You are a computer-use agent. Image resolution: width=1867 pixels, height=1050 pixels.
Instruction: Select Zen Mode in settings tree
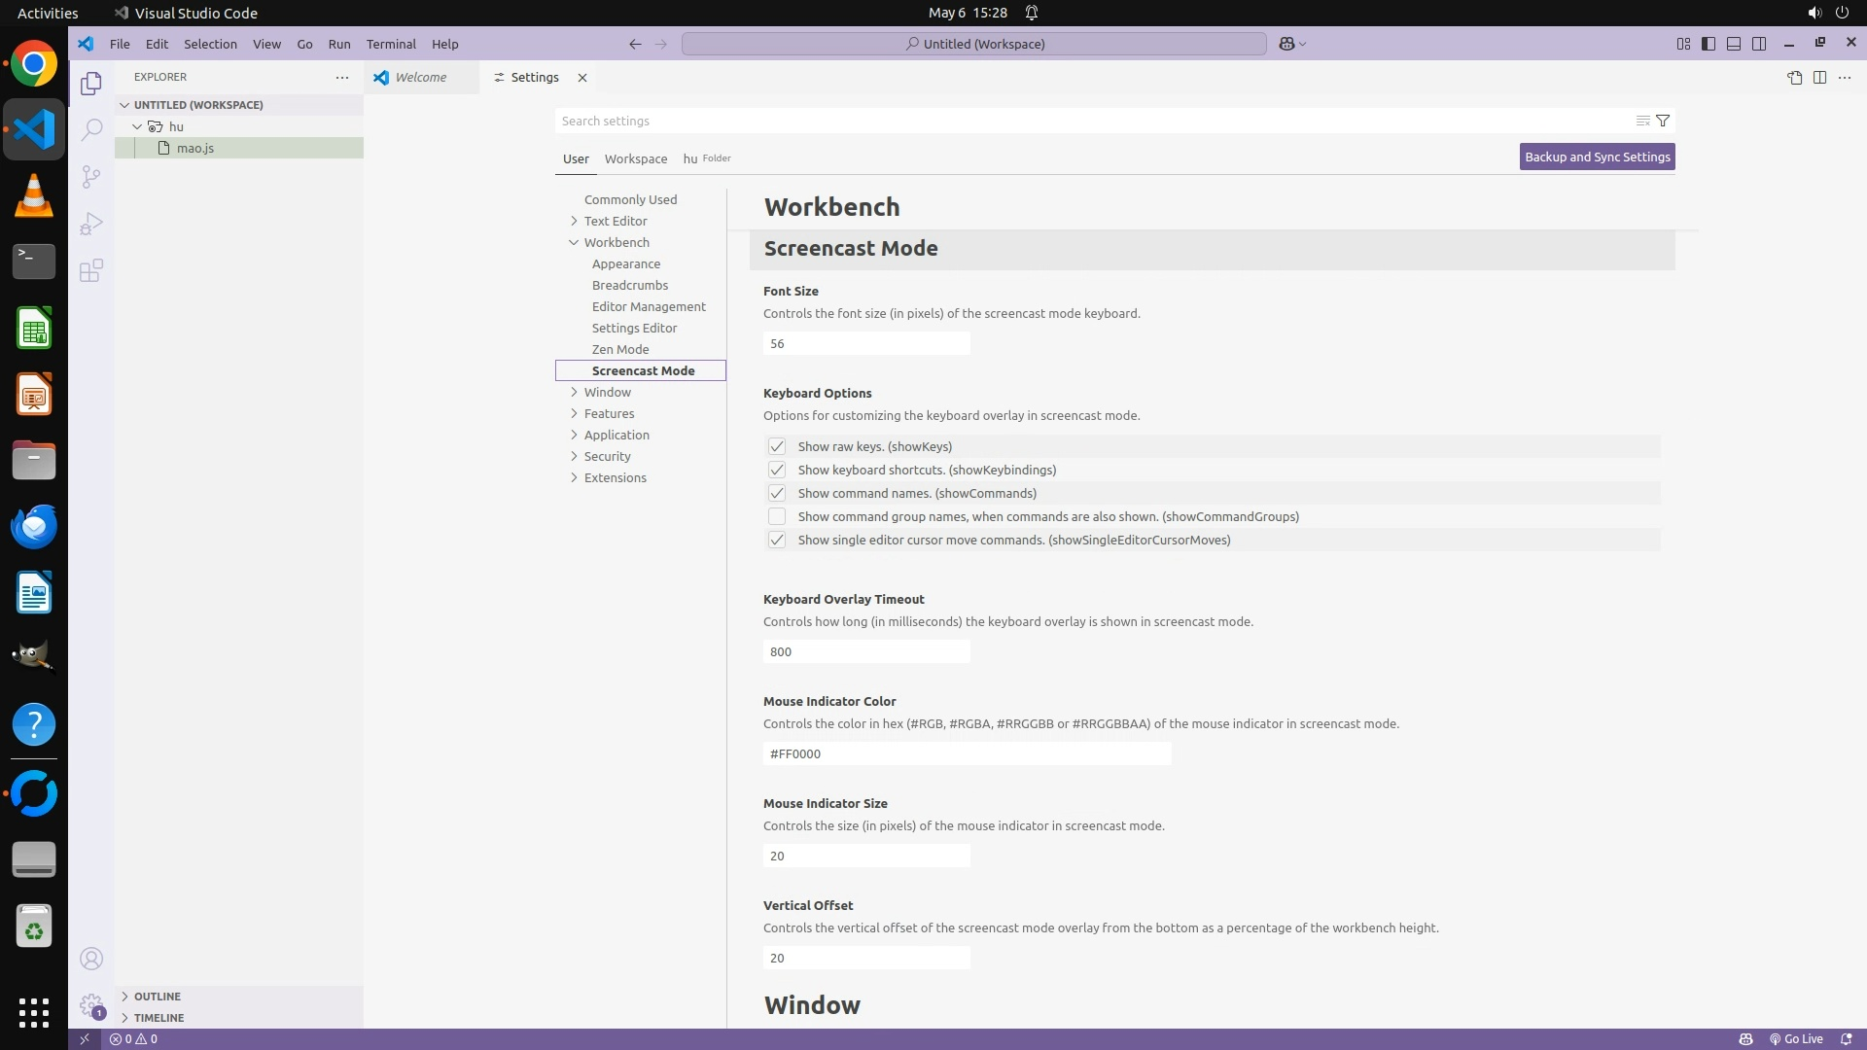click(620, 349)
